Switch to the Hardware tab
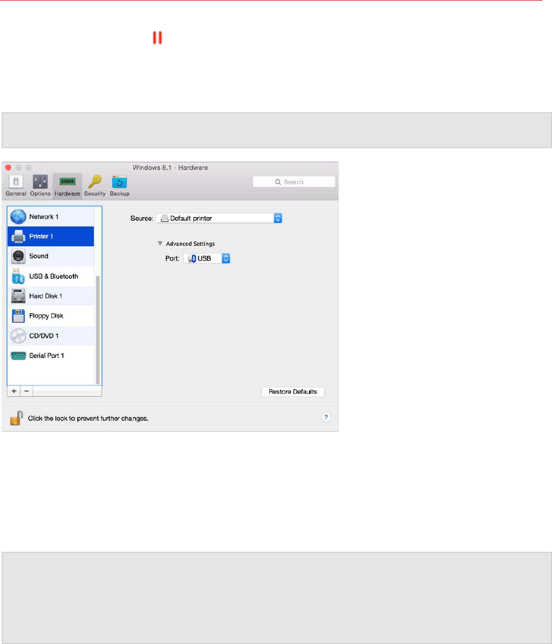552x644 pixels. click(67, 186)
